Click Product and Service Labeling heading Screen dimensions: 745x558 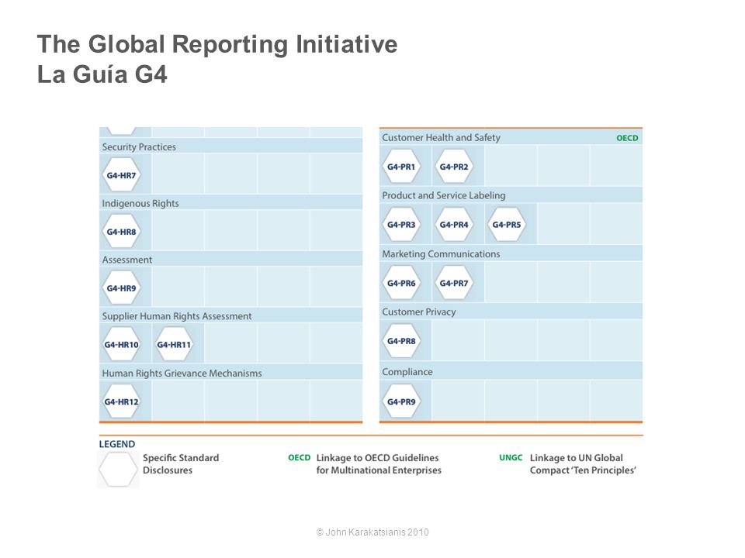click(444, 195)
